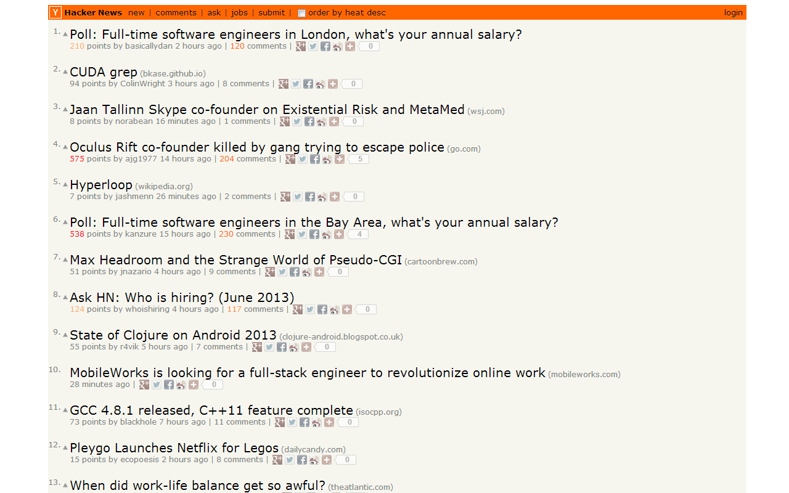This screenshot has height=493, width=789.
Task: Toggle the order by heat desc checkbox
Action: 301,13
